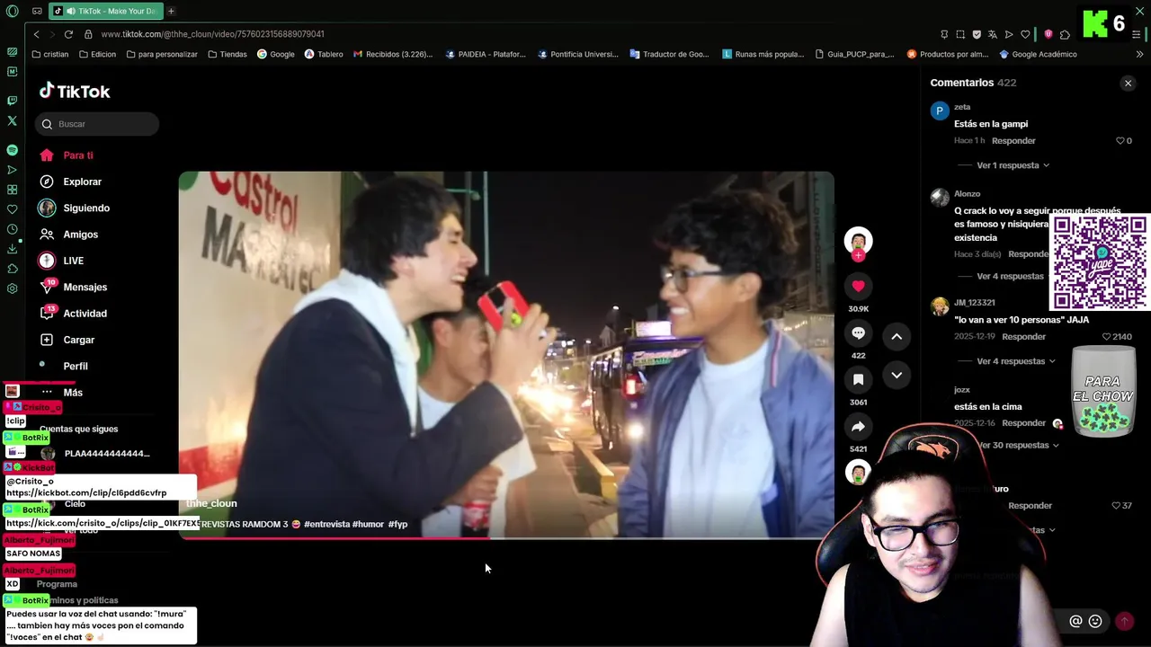Open the sidebar Downloads icon
Screen dimensions: 1151x647
coord(12,249)
